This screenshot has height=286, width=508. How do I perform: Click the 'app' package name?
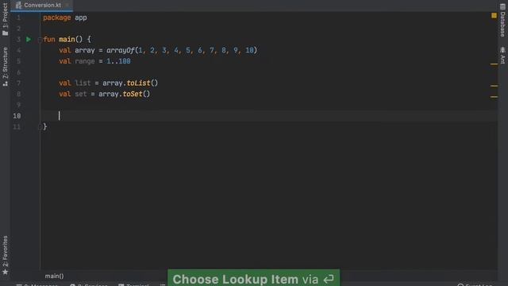(x=81, y=17)
